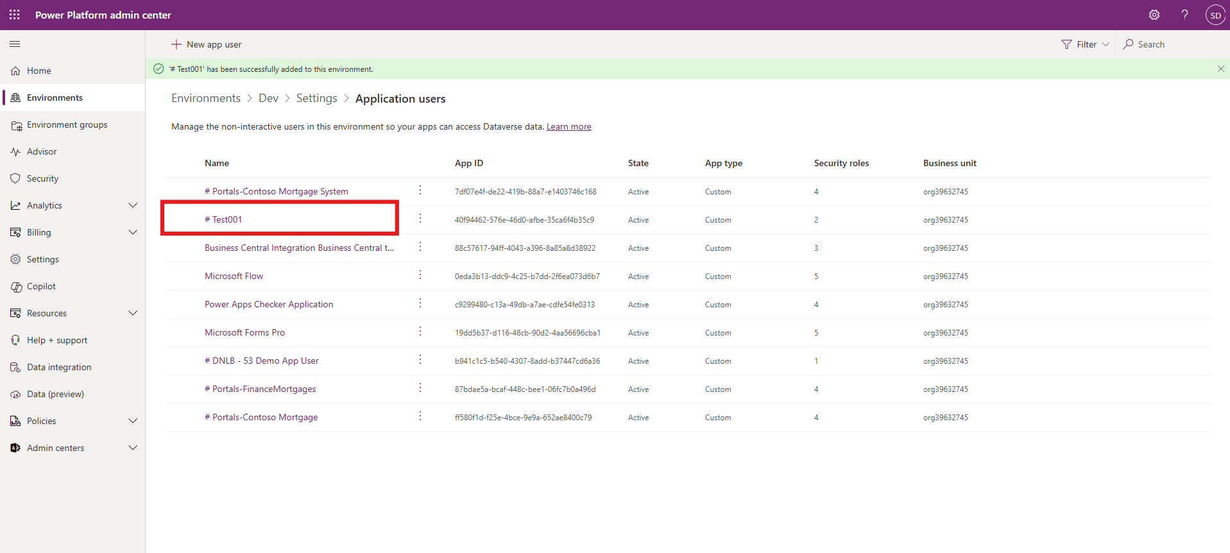Sort by the Name column header

217,163
